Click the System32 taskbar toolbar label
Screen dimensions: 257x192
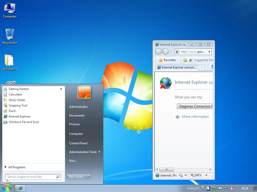click(193, 188)
